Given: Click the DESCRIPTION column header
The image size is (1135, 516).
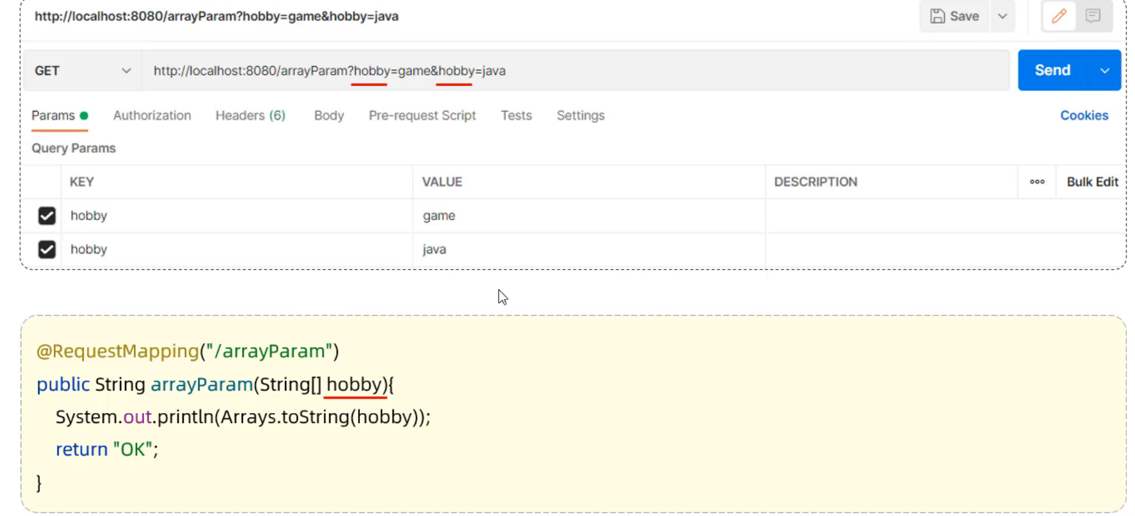Looking at the screenshot, I should (x=816, y=182).
